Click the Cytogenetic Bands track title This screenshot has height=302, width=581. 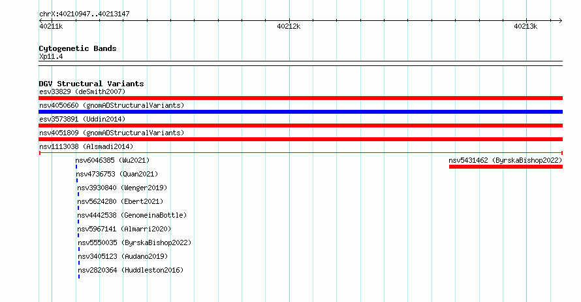pos(78,48)
